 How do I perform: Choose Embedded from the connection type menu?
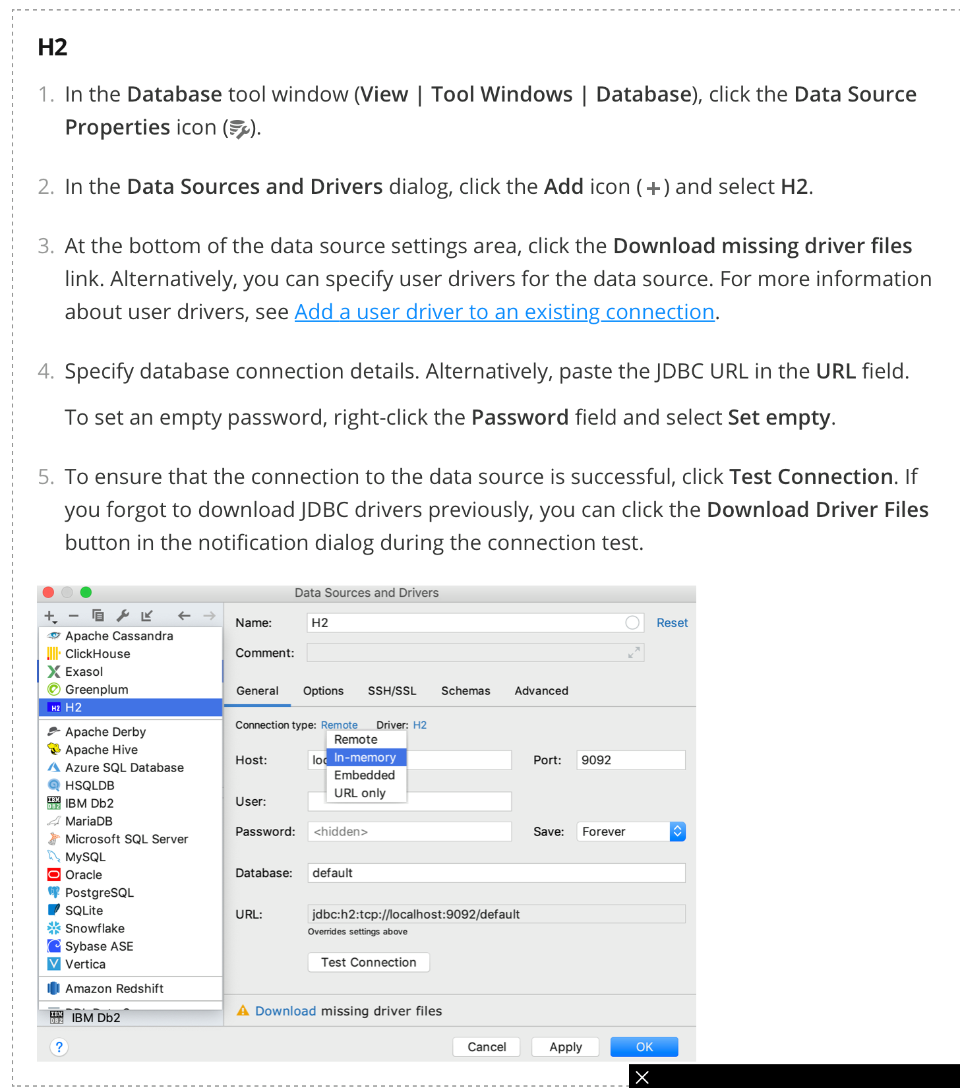(x=367, y=775)
